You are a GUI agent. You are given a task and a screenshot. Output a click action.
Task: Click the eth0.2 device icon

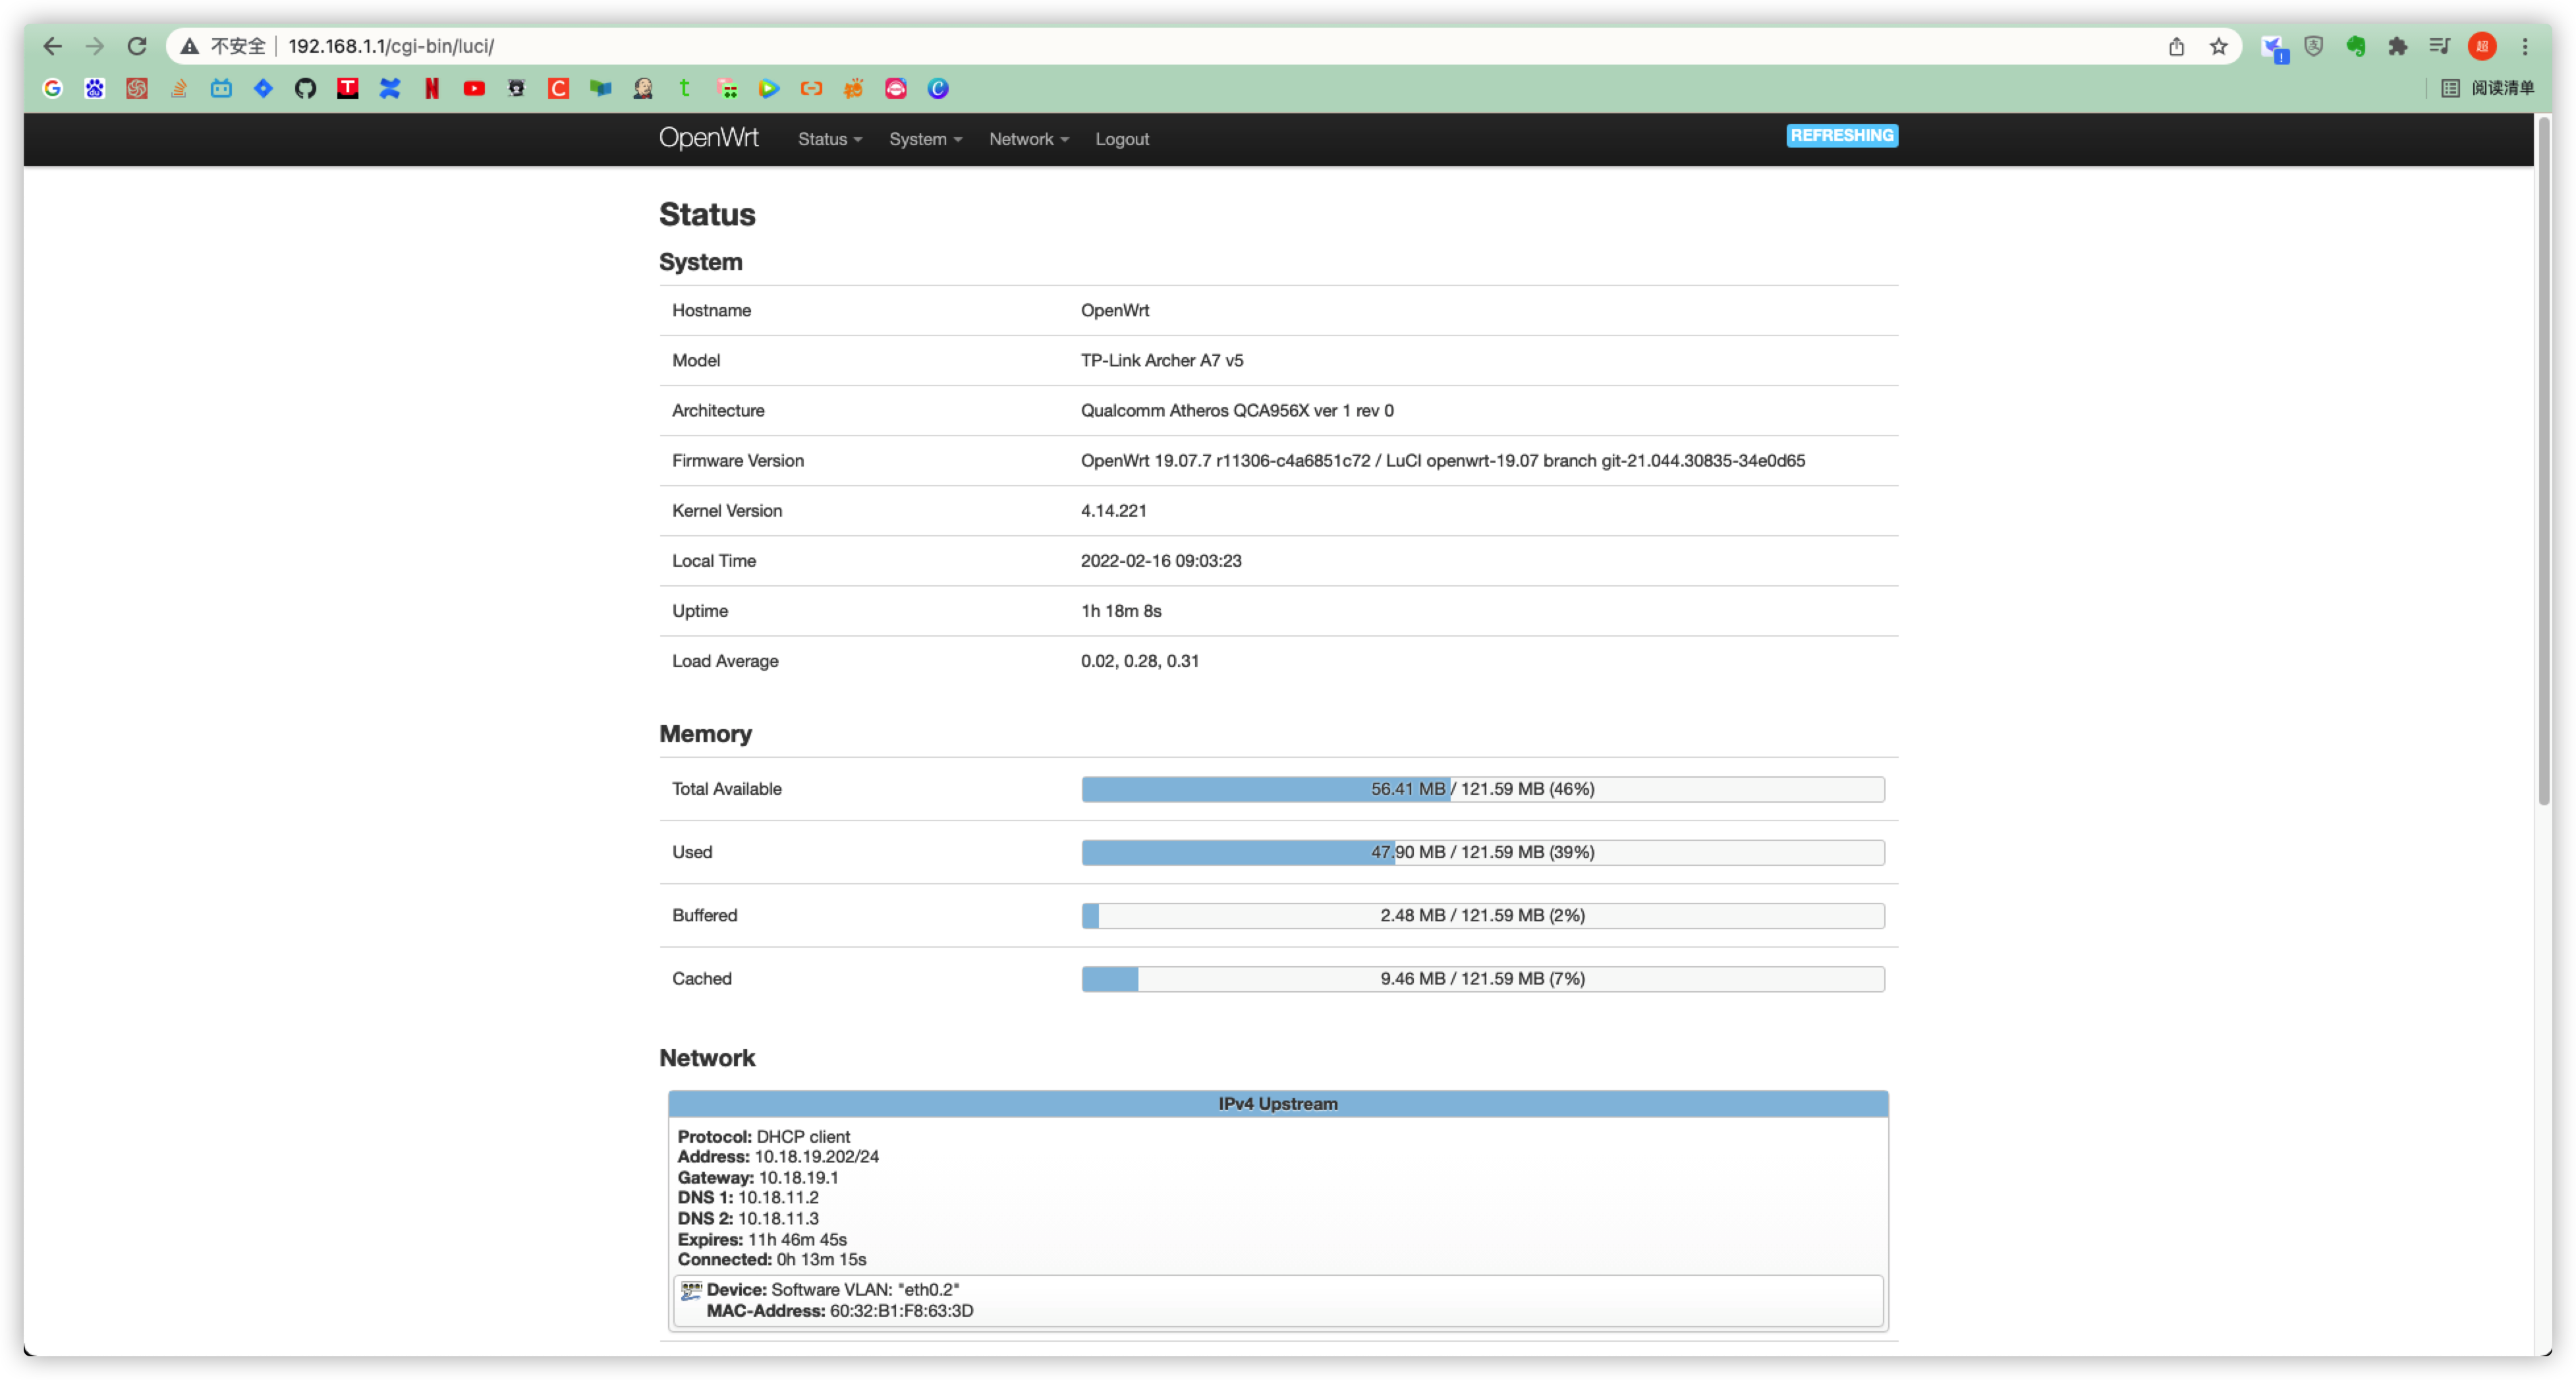point(691,1291)
